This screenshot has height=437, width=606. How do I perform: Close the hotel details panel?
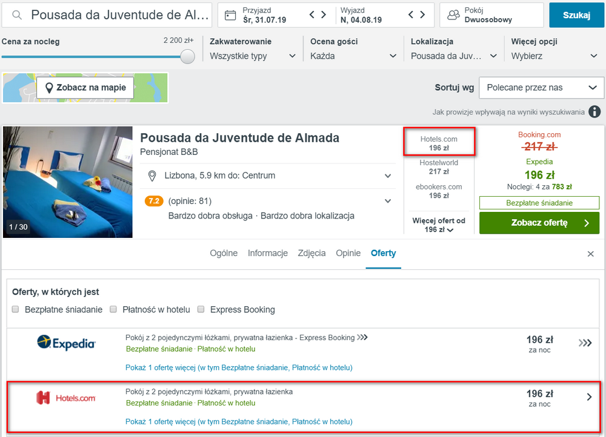(x=590, y=254)
